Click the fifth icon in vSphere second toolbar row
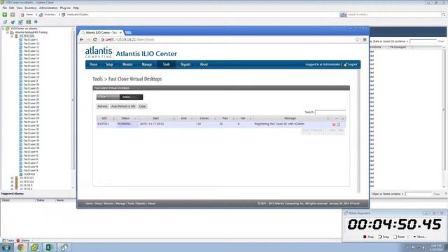This screenshot has width=448, height=252. click(36, 22)
